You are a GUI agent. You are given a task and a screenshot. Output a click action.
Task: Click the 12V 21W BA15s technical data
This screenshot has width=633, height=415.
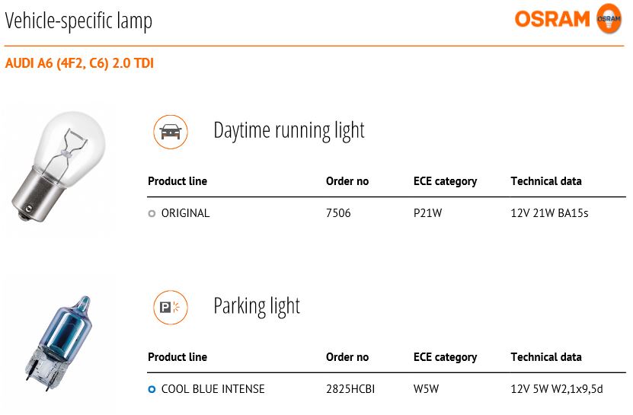(549, 213)
